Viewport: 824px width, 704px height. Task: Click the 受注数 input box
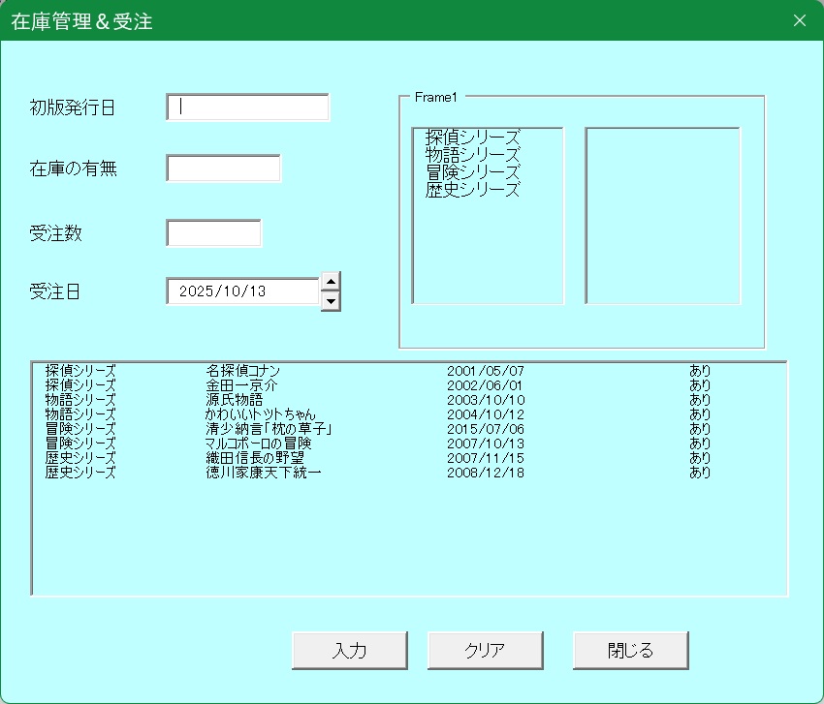(x=213, y=233)
